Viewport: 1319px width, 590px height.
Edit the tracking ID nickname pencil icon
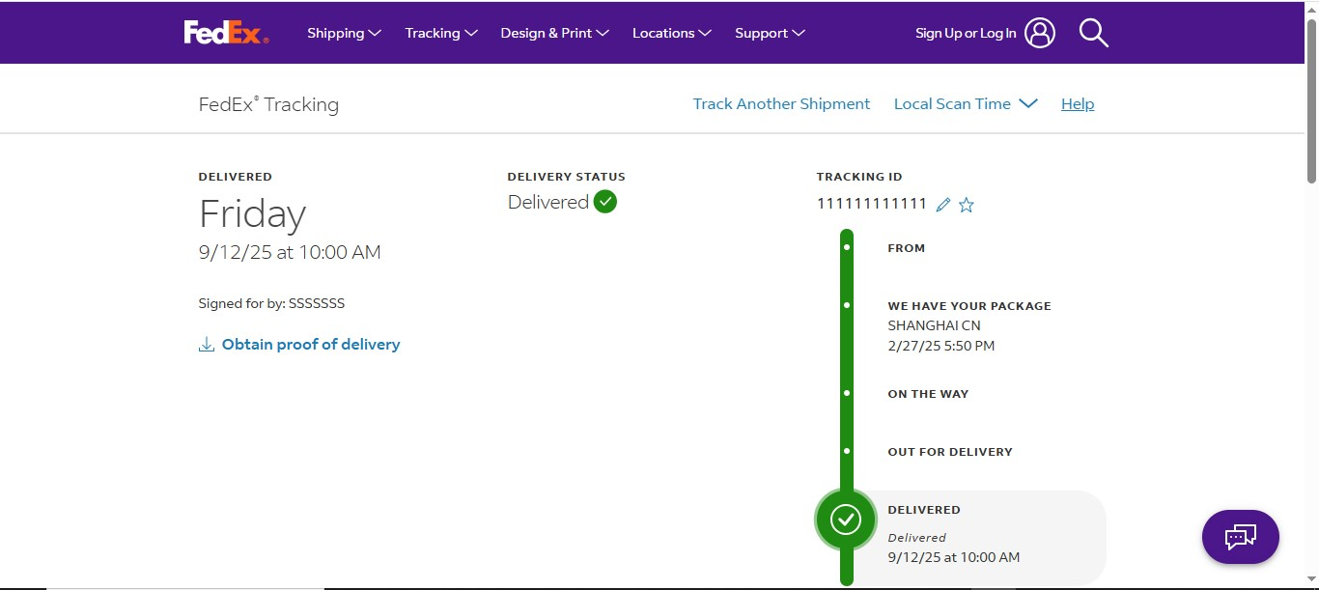point(943,204)
